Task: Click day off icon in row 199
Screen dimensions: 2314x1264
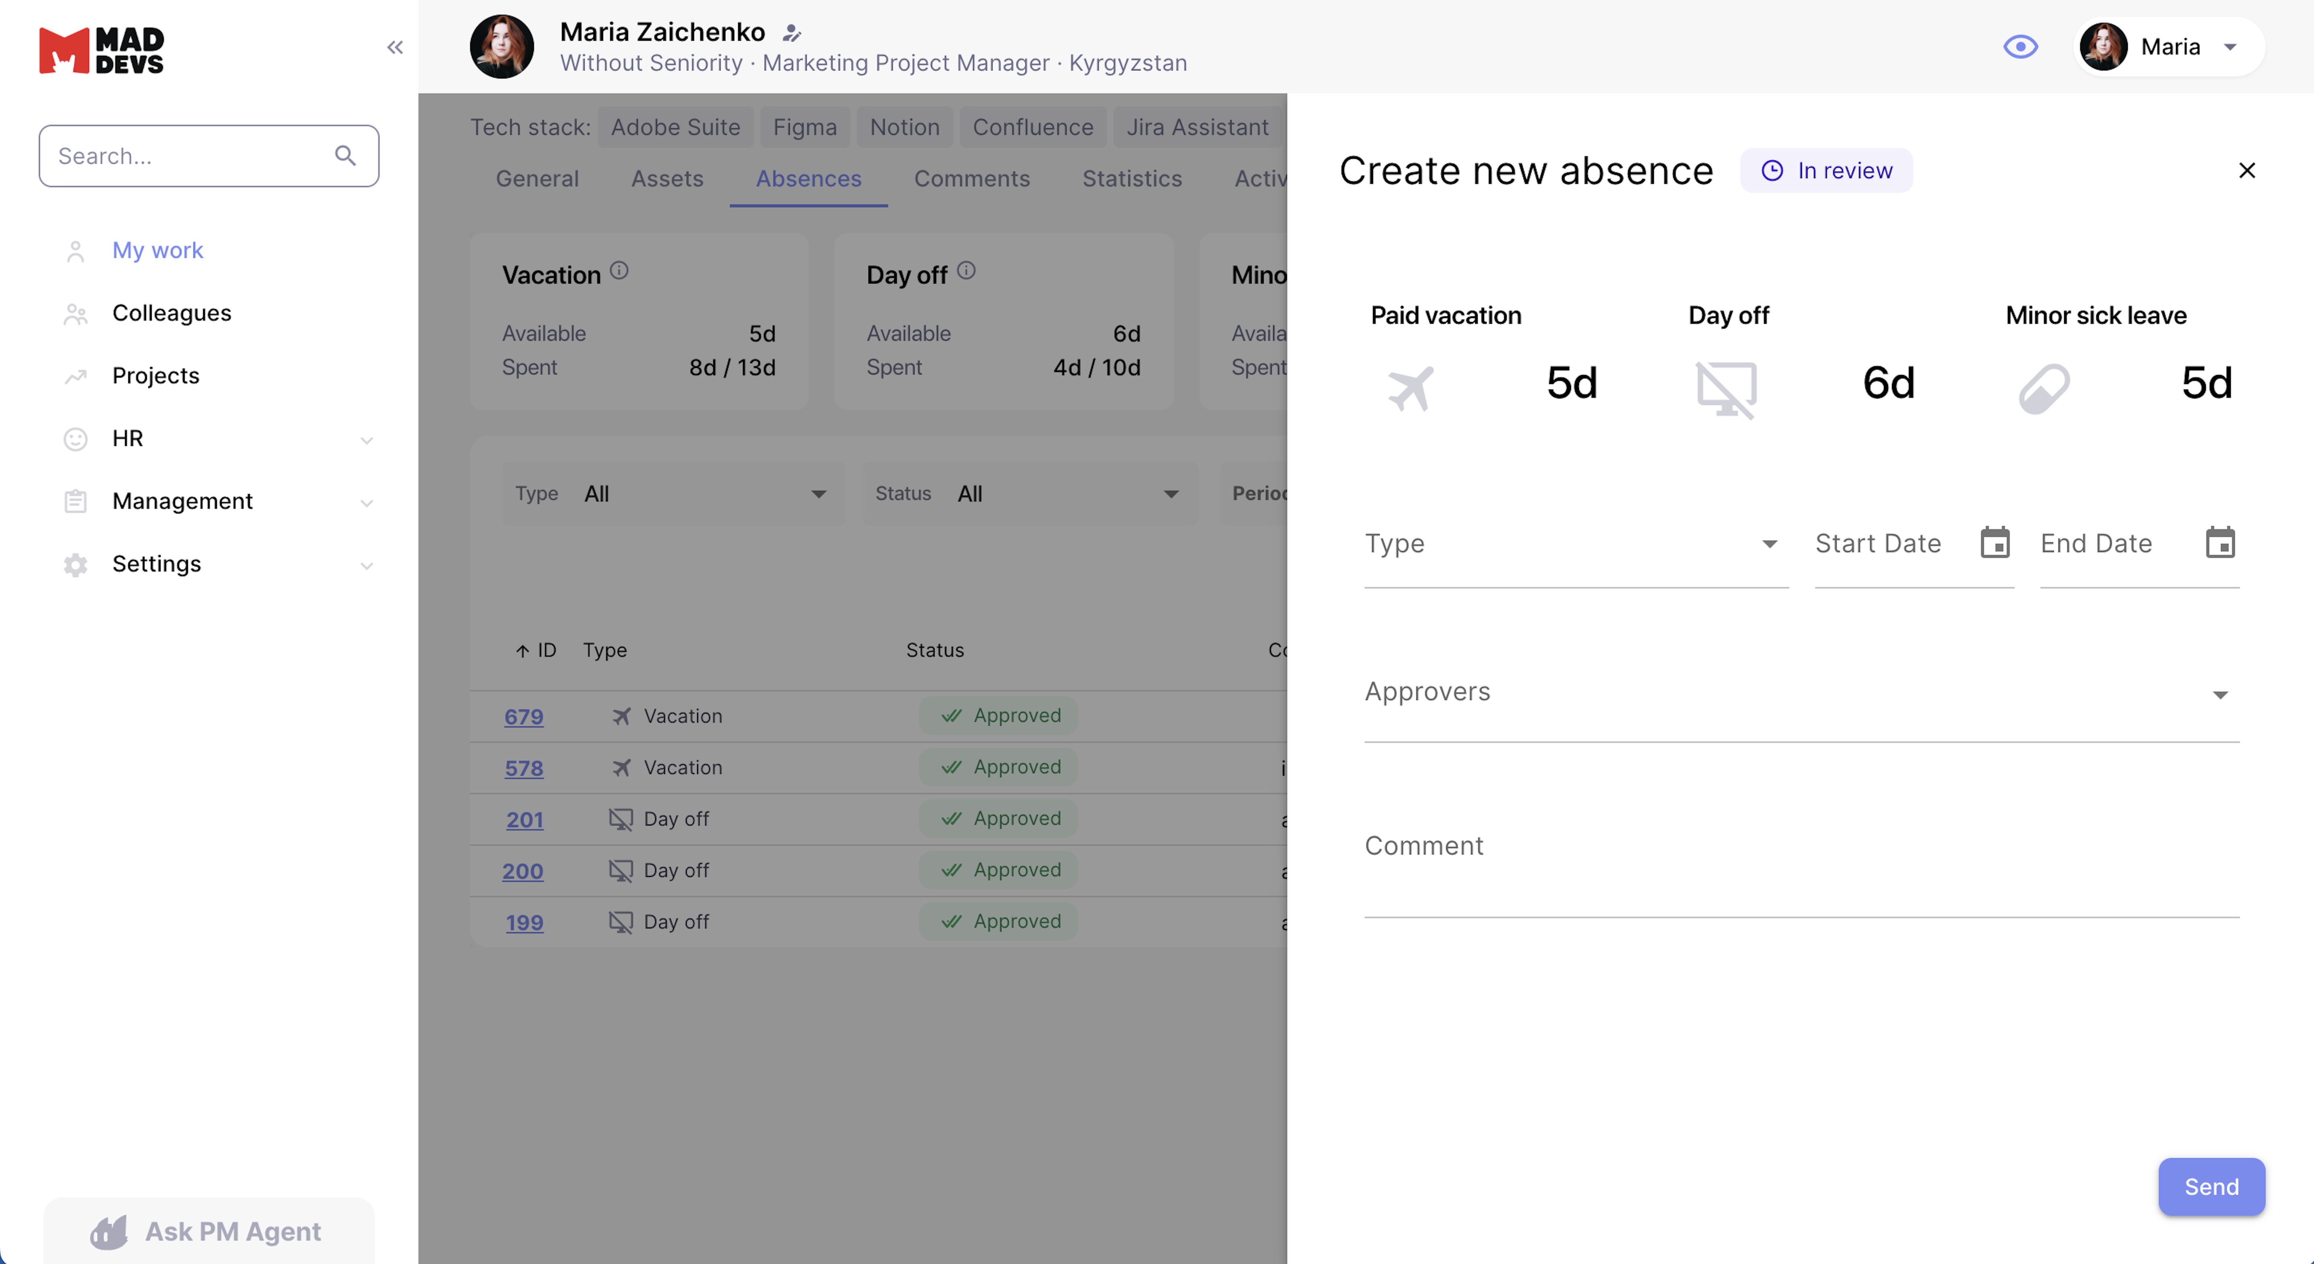Action: click(621, 922)
